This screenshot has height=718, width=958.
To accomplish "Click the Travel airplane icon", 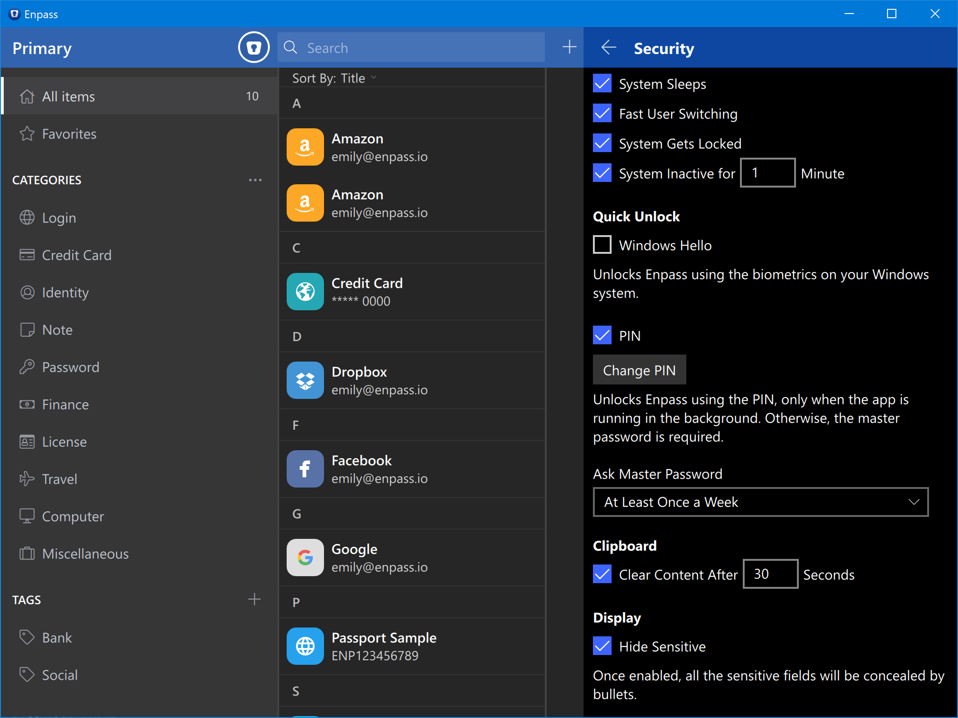I will pyautogui.click(x=27, y=479).
